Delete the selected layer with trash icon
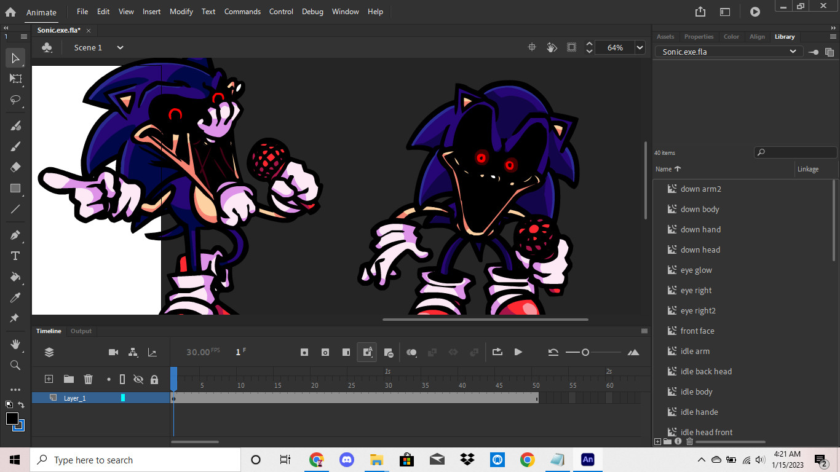Screen dimensions: 840x472 coord(88,379)
